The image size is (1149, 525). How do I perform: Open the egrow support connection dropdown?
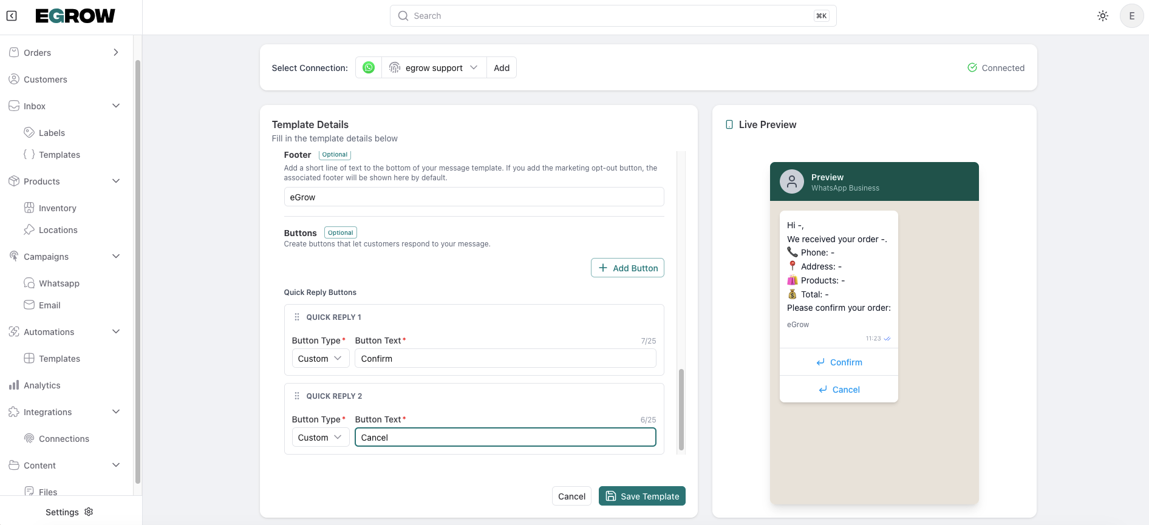tap(434, 67)
